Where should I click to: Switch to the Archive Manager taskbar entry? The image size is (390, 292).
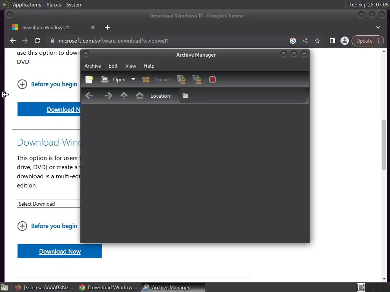pyautogui.click(x=173, y=287)
